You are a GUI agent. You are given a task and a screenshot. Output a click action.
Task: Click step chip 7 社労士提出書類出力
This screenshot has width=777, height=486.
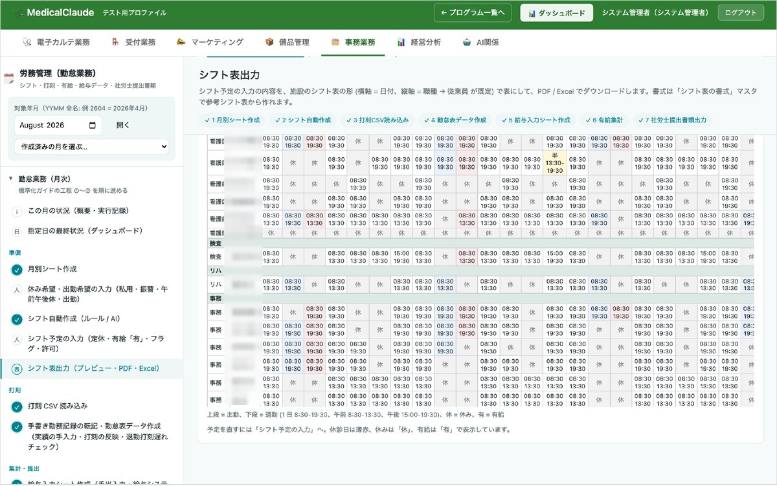point(672,120)
